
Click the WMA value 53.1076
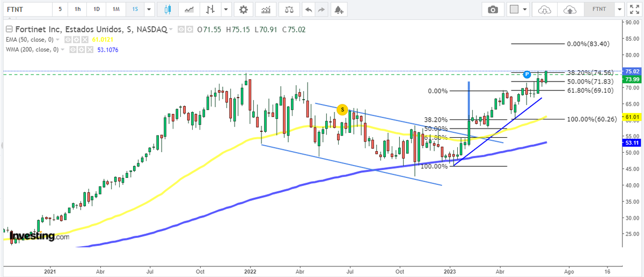pos(107,49)
